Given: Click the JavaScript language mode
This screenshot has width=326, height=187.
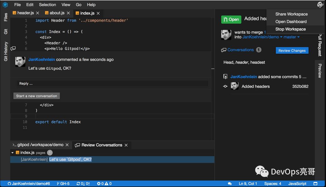Looking at the screenshot, I should (x=297, y=184).
